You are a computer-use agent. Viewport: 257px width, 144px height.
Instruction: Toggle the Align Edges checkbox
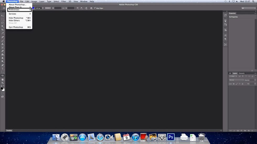pos(95,8)
